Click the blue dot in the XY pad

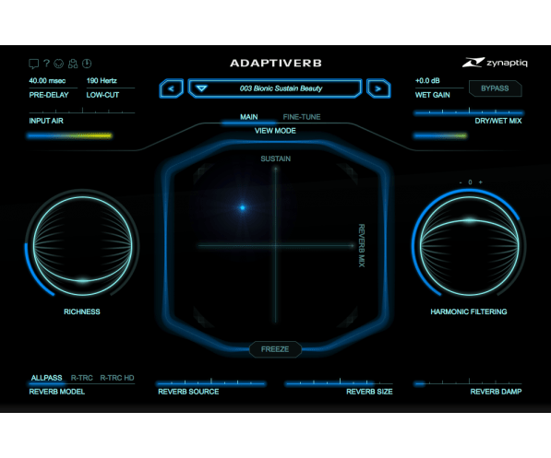[x=243, y=207]
